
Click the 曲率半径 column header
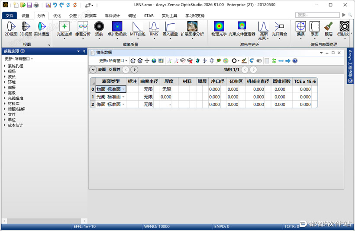coord(149,81)
